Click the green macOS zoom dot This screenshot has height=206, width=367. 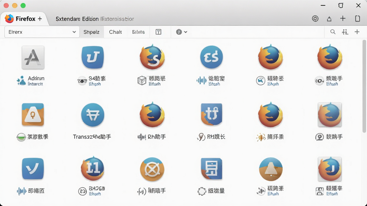(23, 6)
